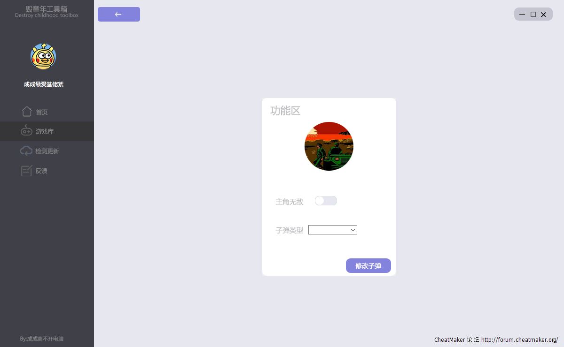Select the 游戏库 sidebar entry
The width and height of the screenshot is (564, 347).
[x=47, y=131]
